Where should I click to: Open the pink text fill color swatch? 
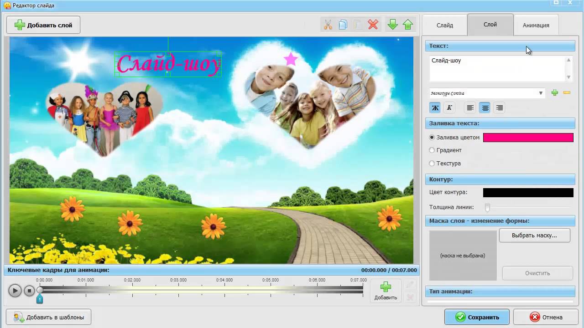[528, 138]
